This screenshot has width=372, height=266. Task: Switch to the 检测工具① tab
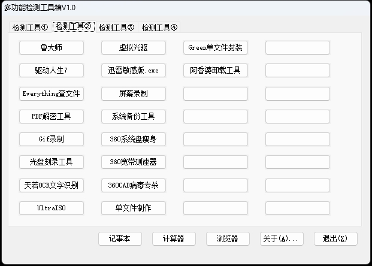click(30, 28)
